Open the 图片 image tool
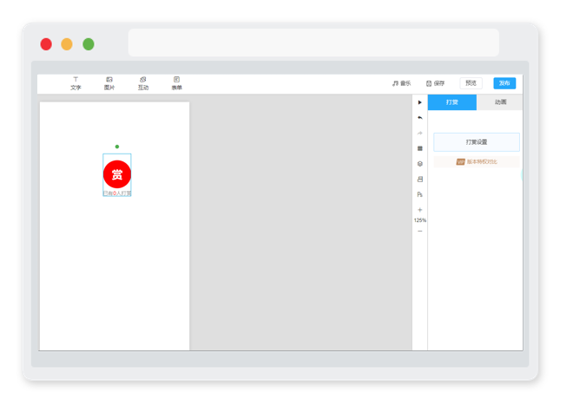Image resolution: width=573 pixels, height=399 pixels. (x=109, y=83)
